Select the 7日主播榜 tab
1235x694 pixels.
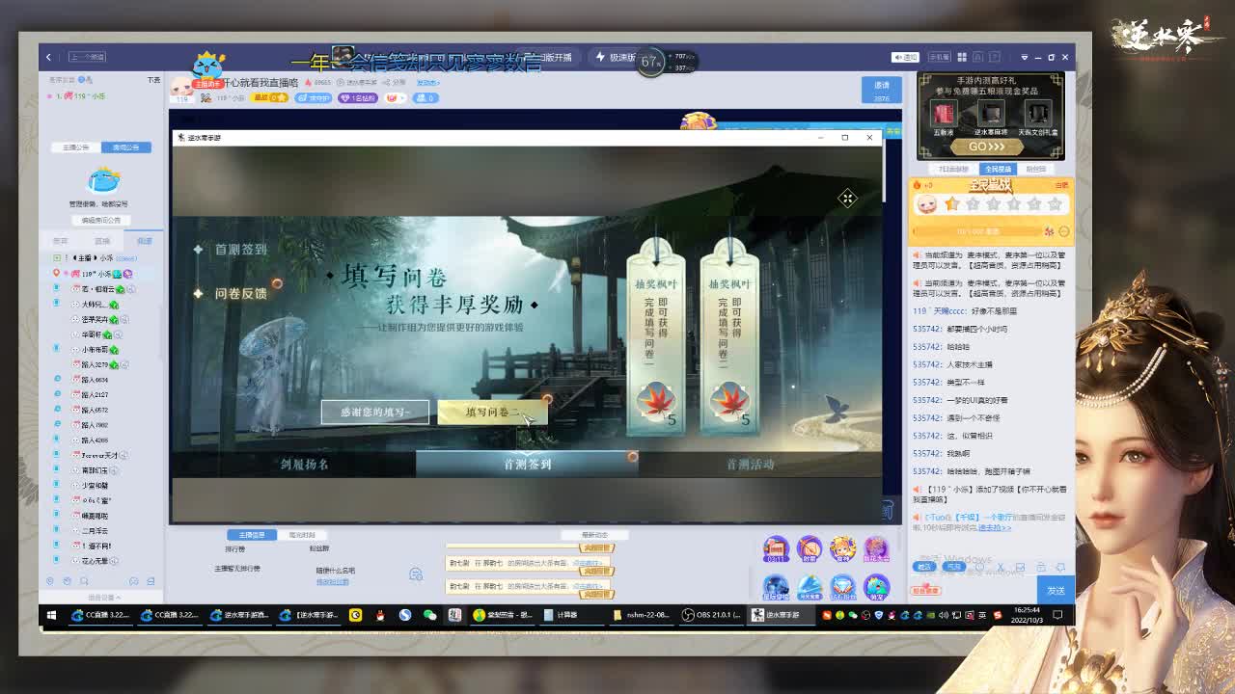pos(952,169)
